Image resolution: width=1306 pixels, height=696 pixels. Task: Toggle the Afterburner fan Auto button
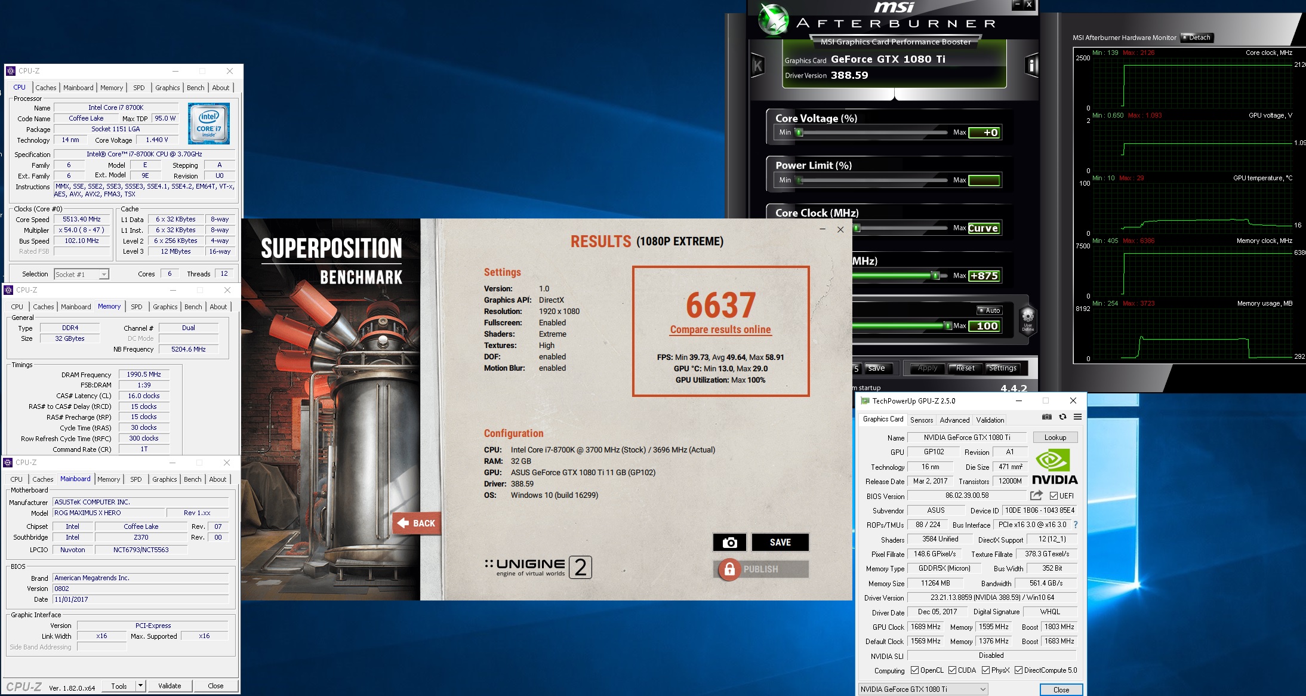(x=990, y=310)
